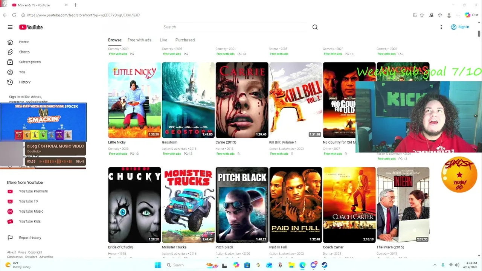Open the About footer link
Image resolution: width=482 pixels, height=271 pixels.
tap(11, 252)
